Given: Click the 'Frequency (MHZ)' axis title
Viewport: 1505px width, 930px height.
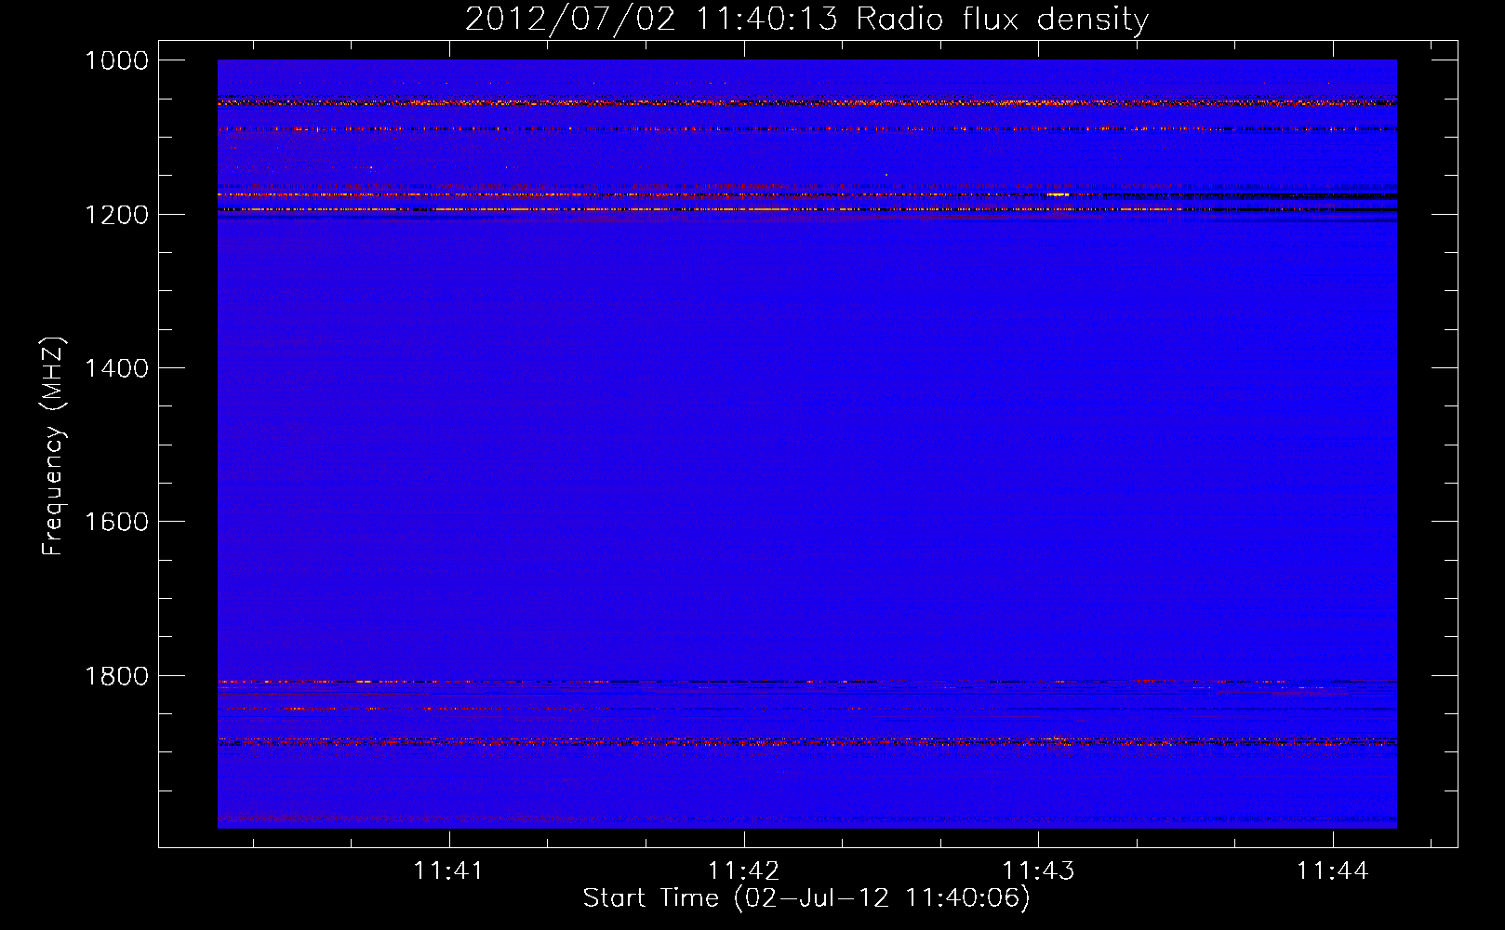Looking at the screenshot, I should [54, 446].
